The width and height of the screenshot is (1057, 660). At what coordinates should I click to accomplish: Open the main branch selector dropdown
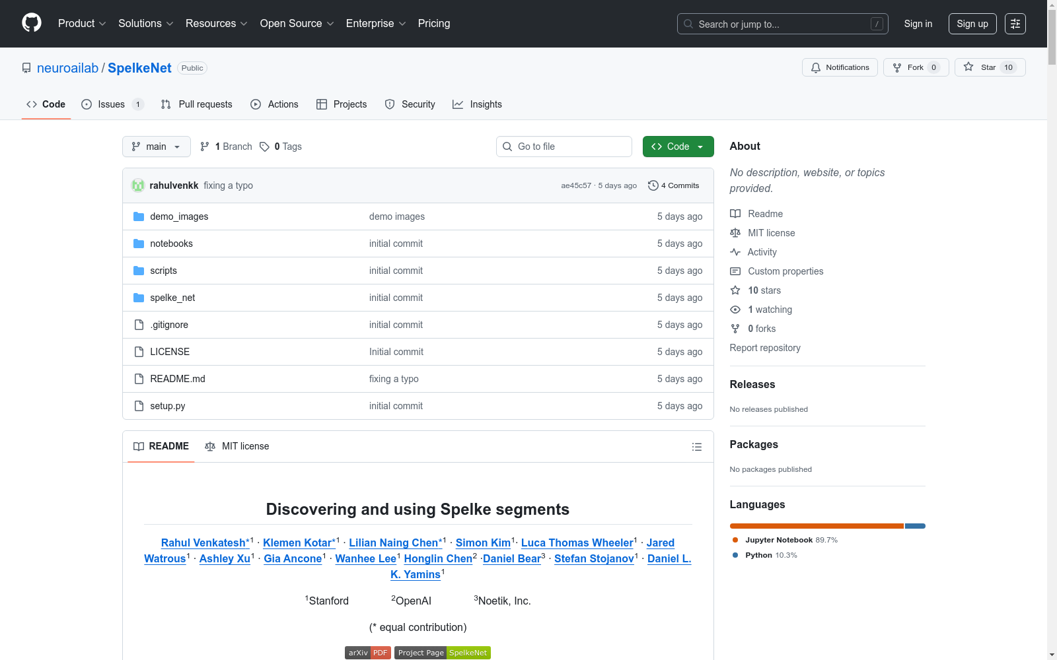click(x=157, y=147)
